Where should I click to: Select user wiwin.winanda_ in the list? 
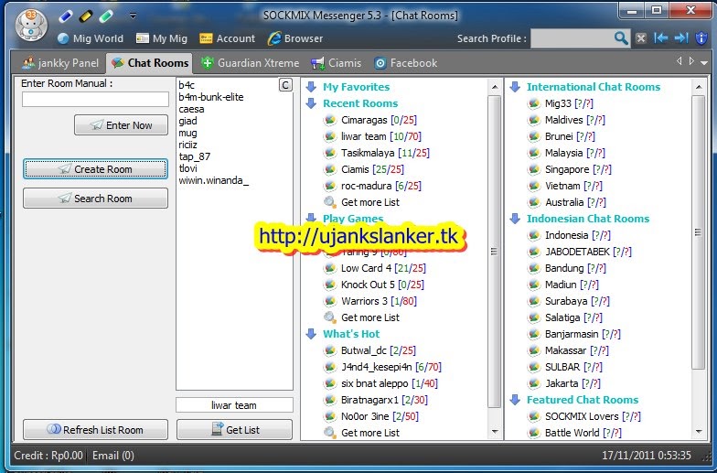coord(214,180)
